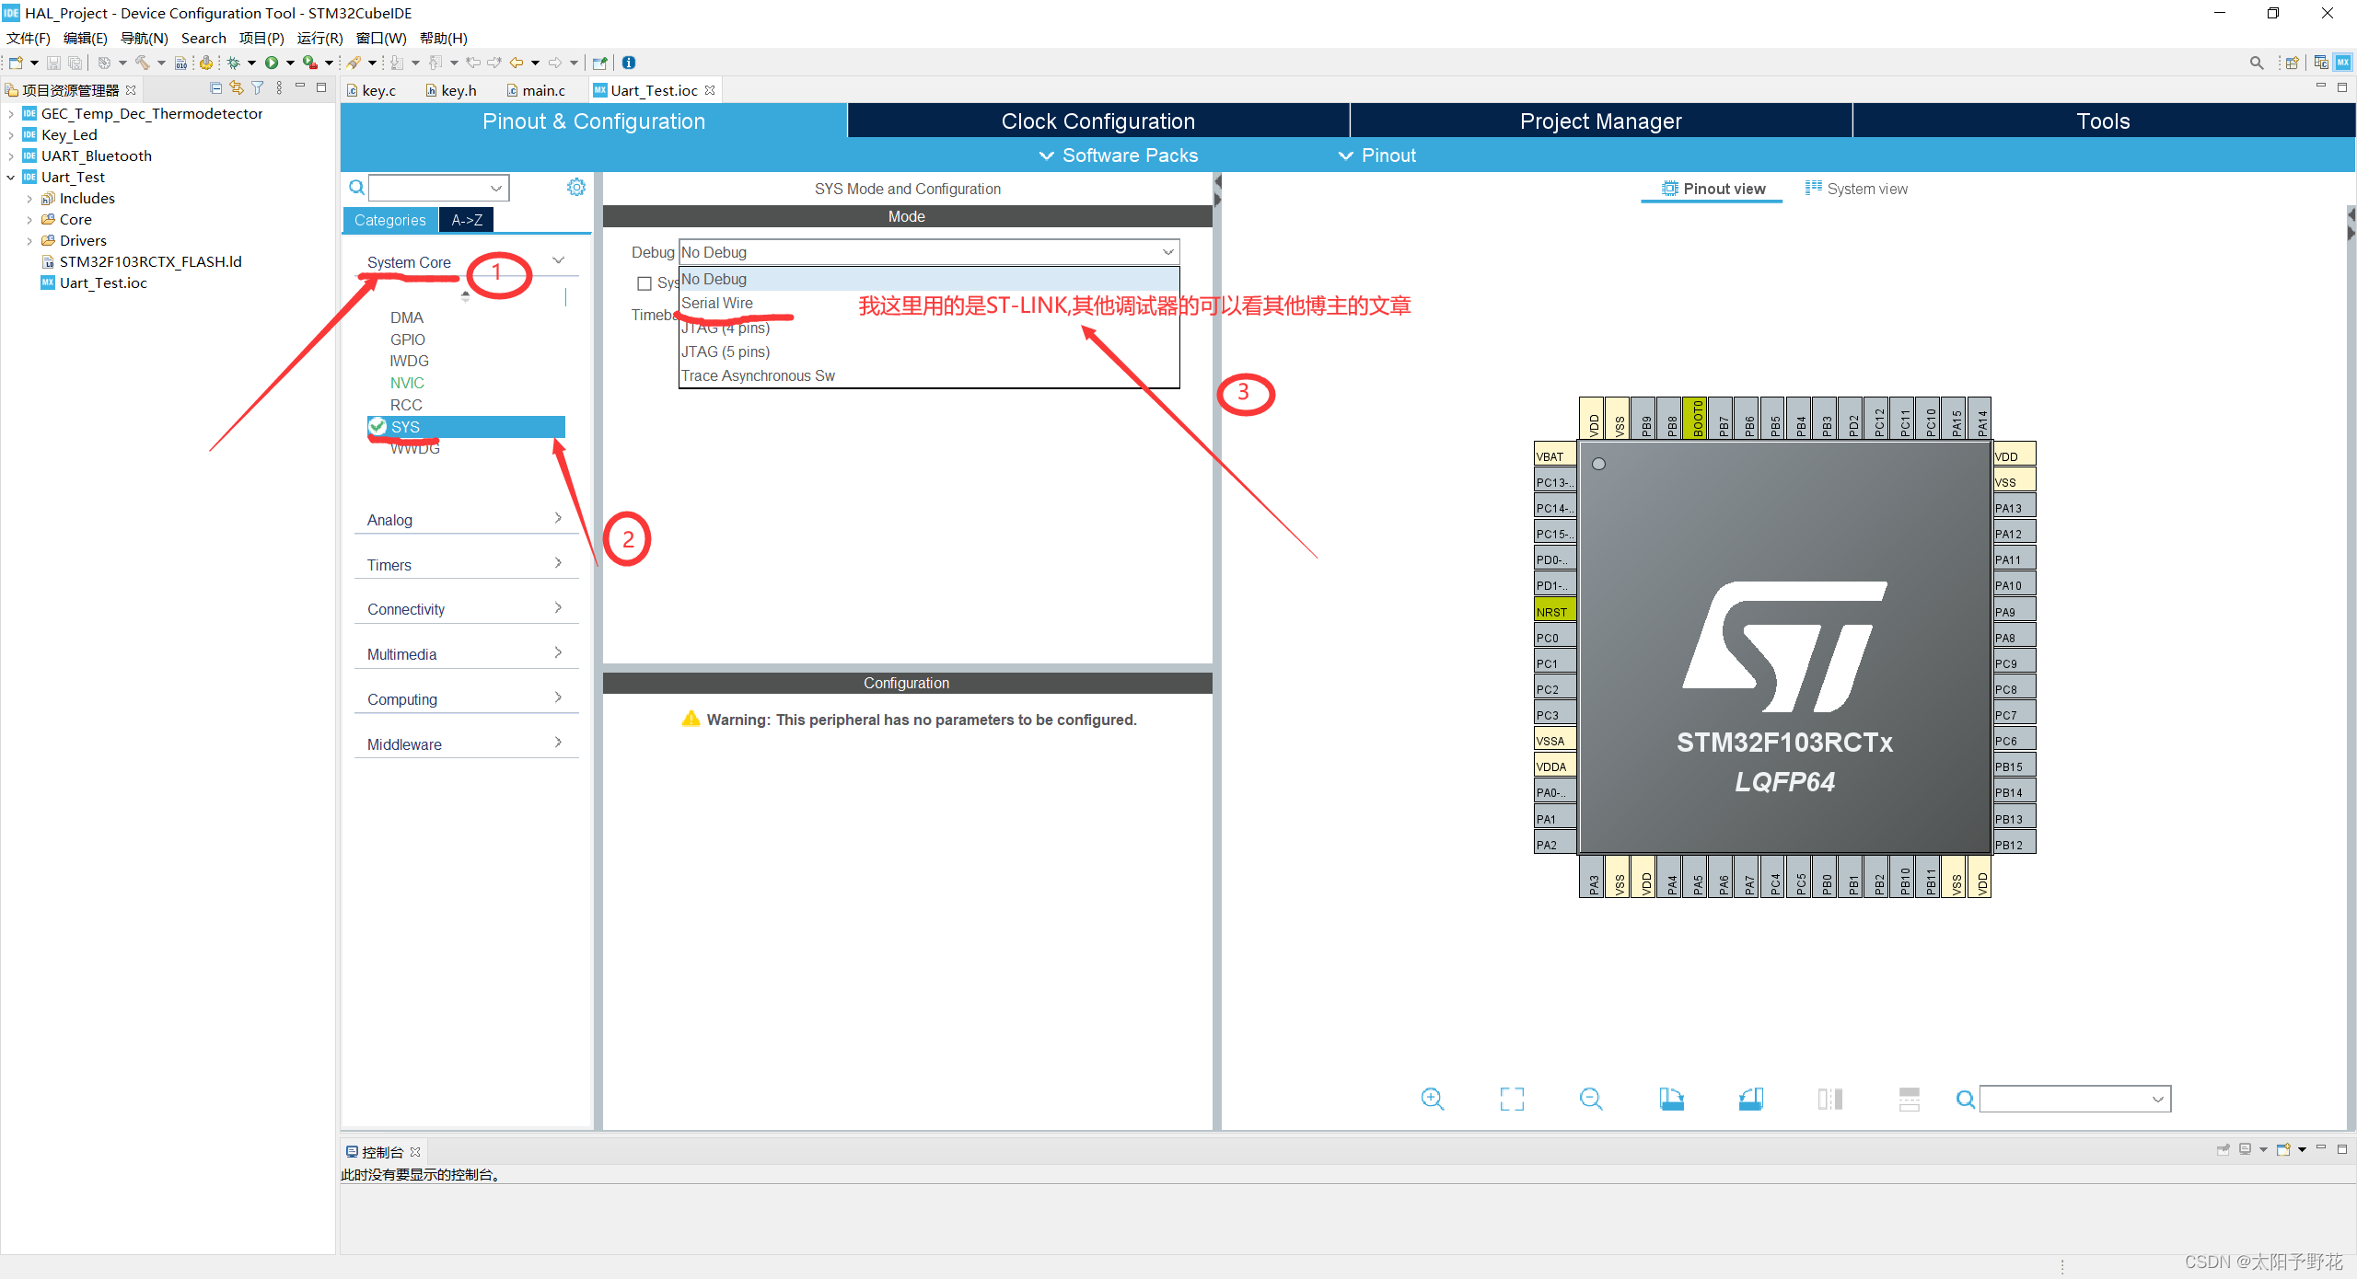Click the collapse-all icon in the project explorer

click(215, 87)
